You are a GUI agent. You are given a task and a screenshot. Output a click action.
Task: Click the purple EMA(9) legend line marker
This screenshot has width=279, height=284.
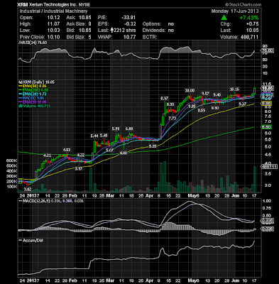click(x=20, y=102)
